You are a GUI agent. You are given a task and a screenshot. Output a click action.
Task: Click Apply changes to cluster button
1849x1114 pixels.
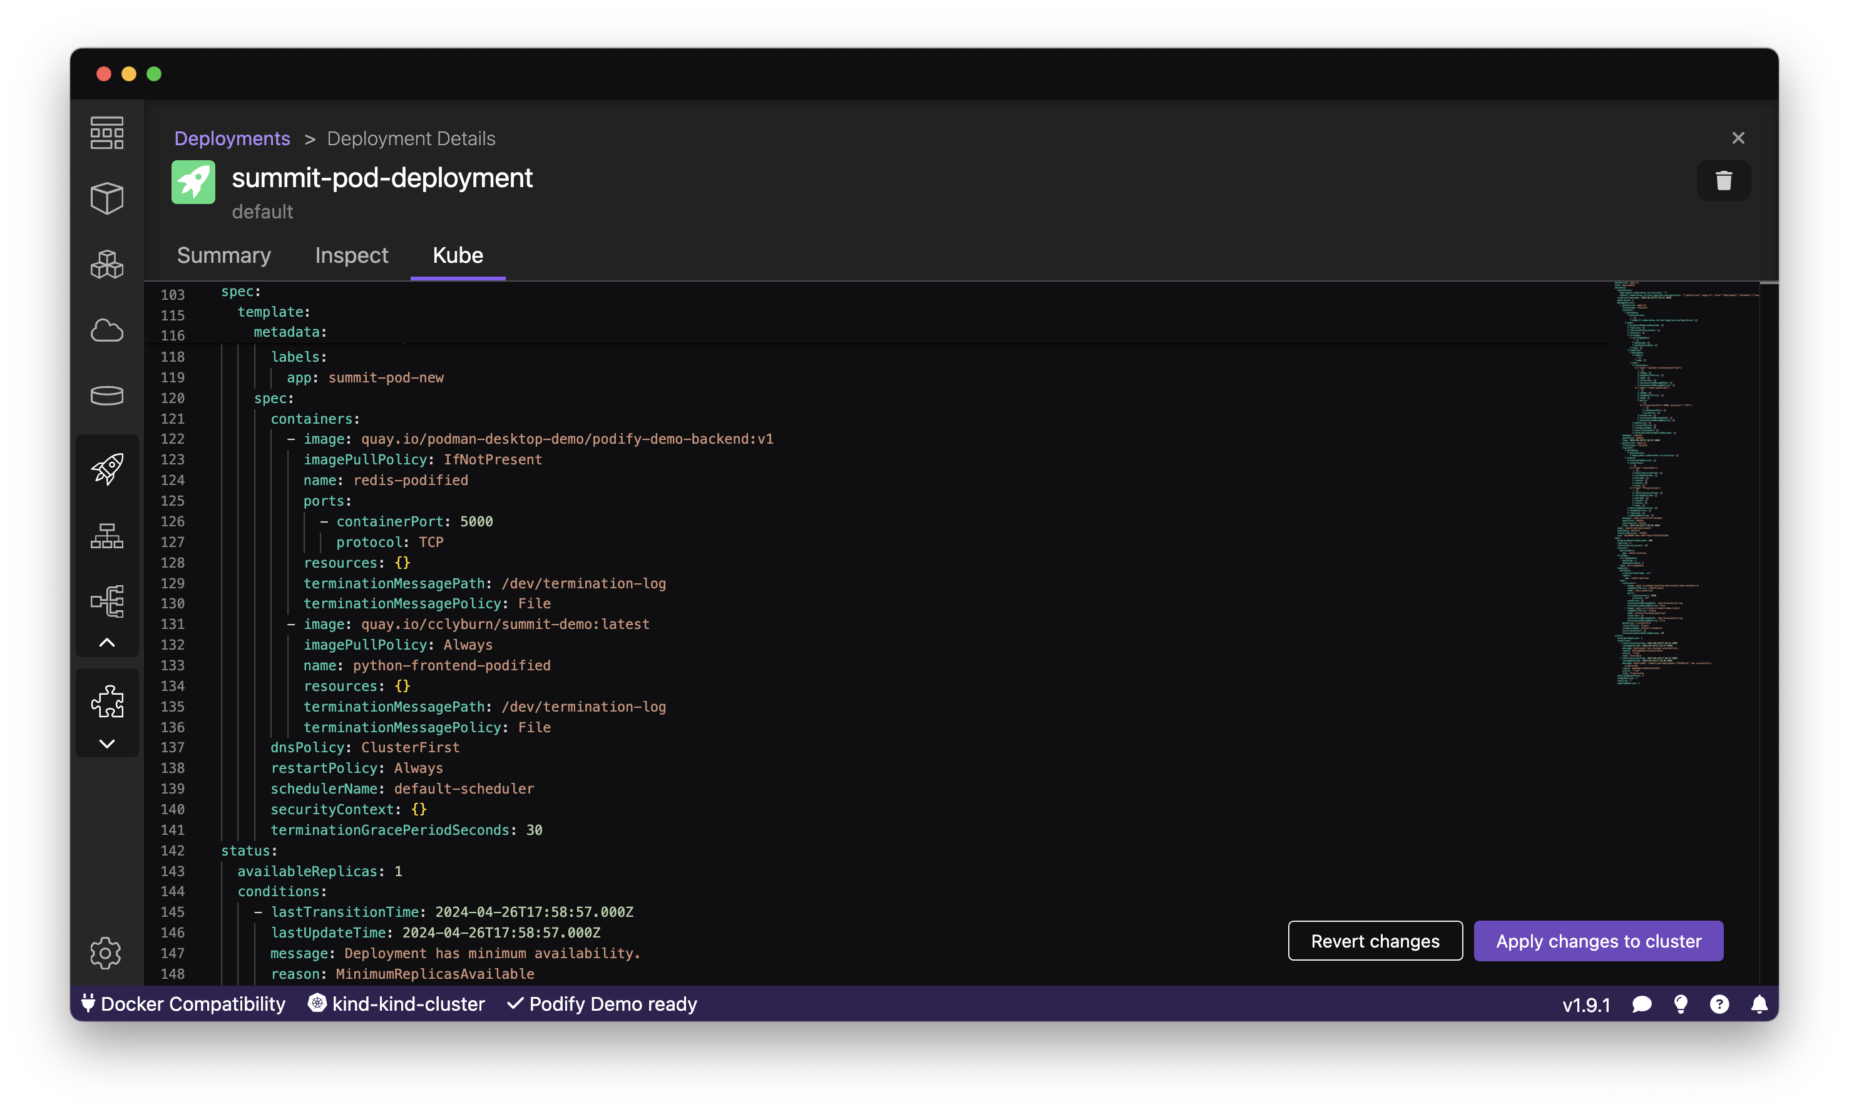point(1599,941)
